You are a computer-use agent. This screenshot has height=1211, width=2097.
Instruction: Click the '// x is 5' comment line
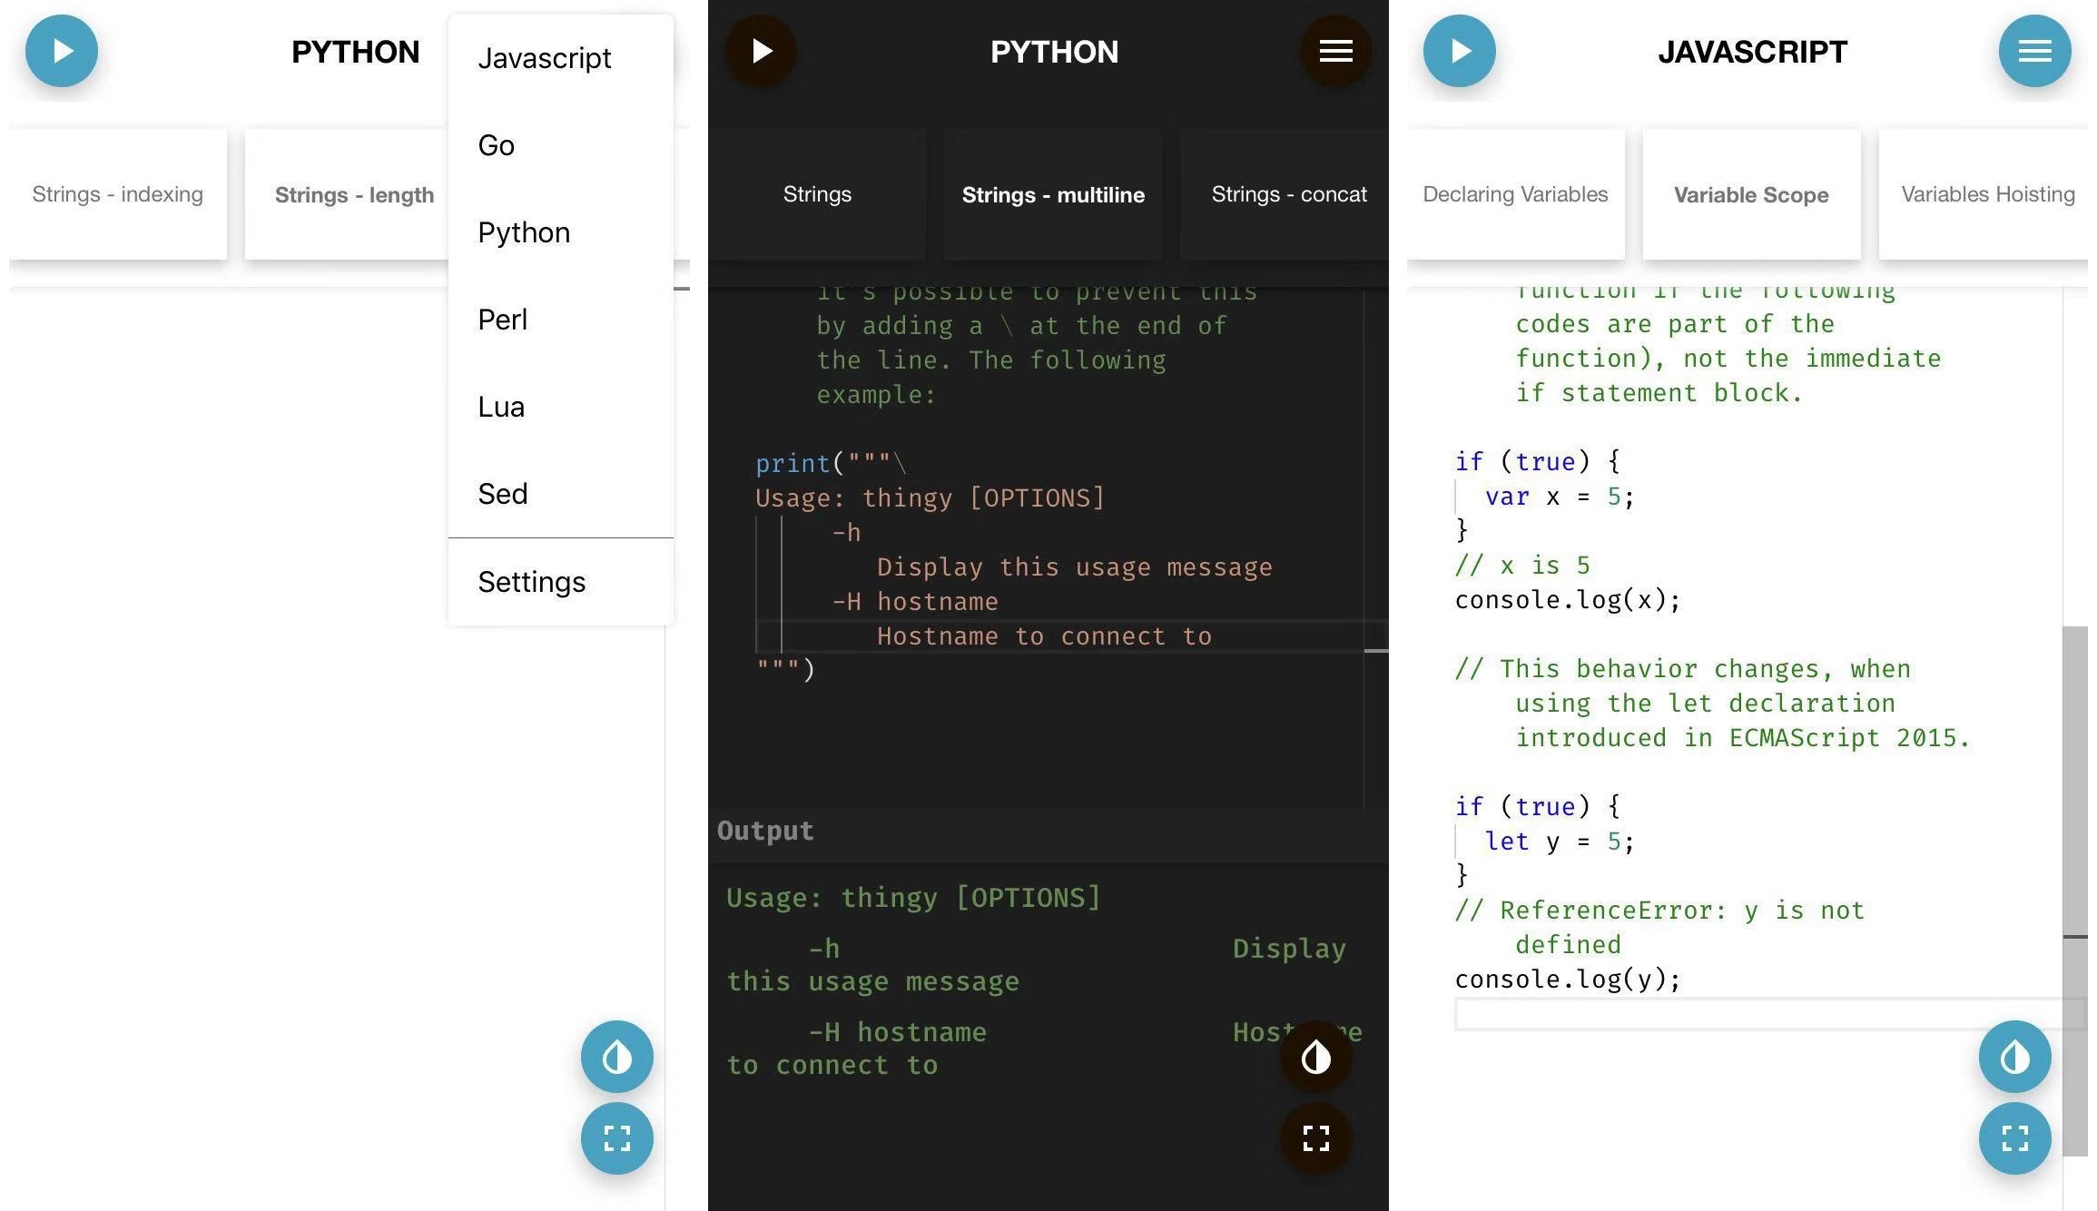coord(1522,565)
